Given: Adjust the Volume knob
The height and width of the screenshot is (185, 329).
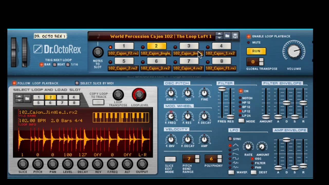Looking at the screenshot, I should tap(294, 51).
